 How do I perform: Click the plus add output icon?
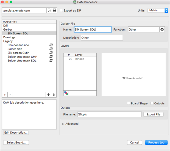5,95
